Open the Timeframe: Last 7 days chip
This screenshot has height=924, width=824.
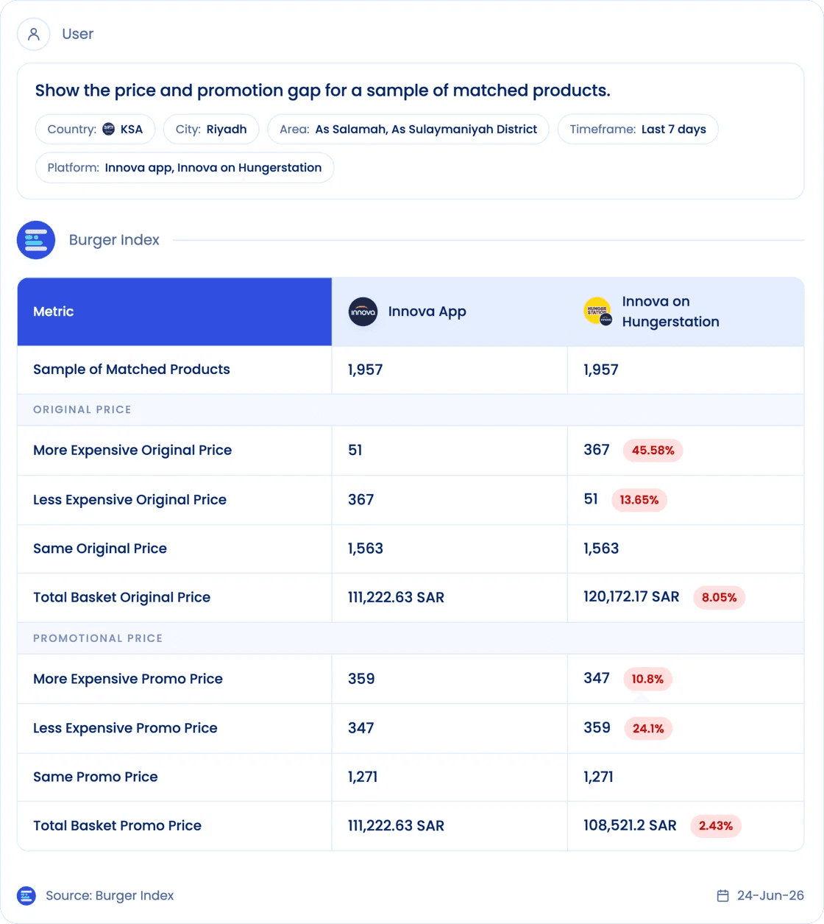[x=638, y=129]
